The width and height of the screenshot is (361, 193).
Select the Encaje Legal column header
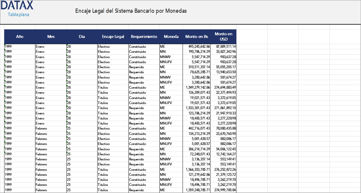[x=113, y=36]
